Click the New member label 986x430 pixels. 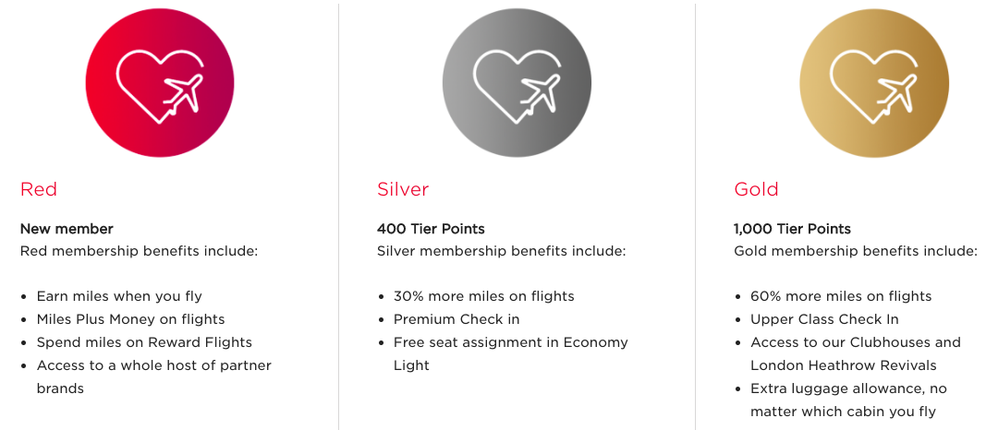point(67,229)
